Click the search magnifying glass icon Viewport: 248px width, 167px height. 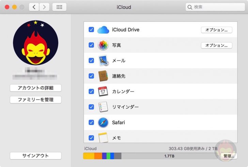[x=190, y=7]
